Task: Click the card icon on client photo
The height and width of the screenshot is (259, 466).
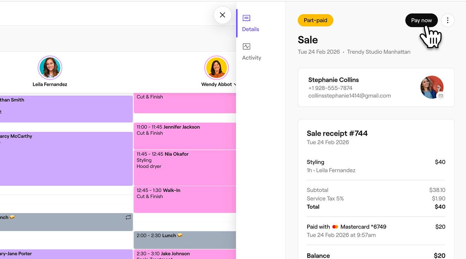Action: pyautogui.click(x=440, y=96)
